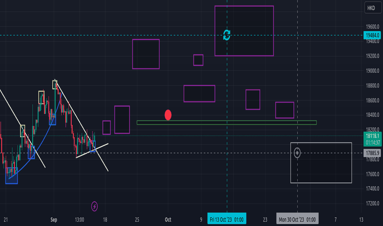Select the long green horizontal rectangle
Viewport: 383px width, 226px height.
pyautogui.click(x=227, y=122)
